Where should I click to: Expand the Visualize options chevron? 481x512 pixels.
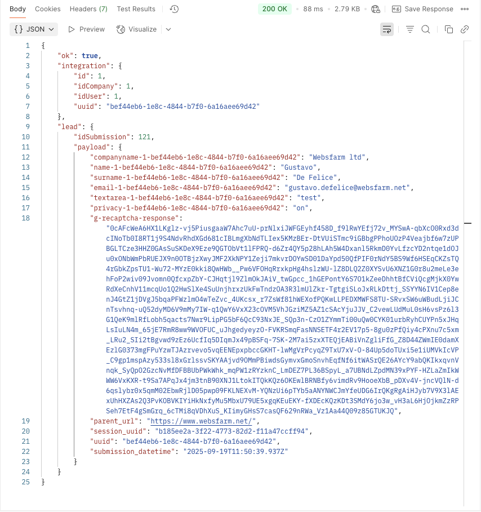point(168,29)
